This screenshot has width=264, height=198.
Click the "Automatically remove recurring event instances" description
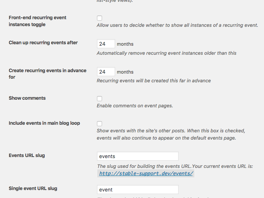pos(166,53)
